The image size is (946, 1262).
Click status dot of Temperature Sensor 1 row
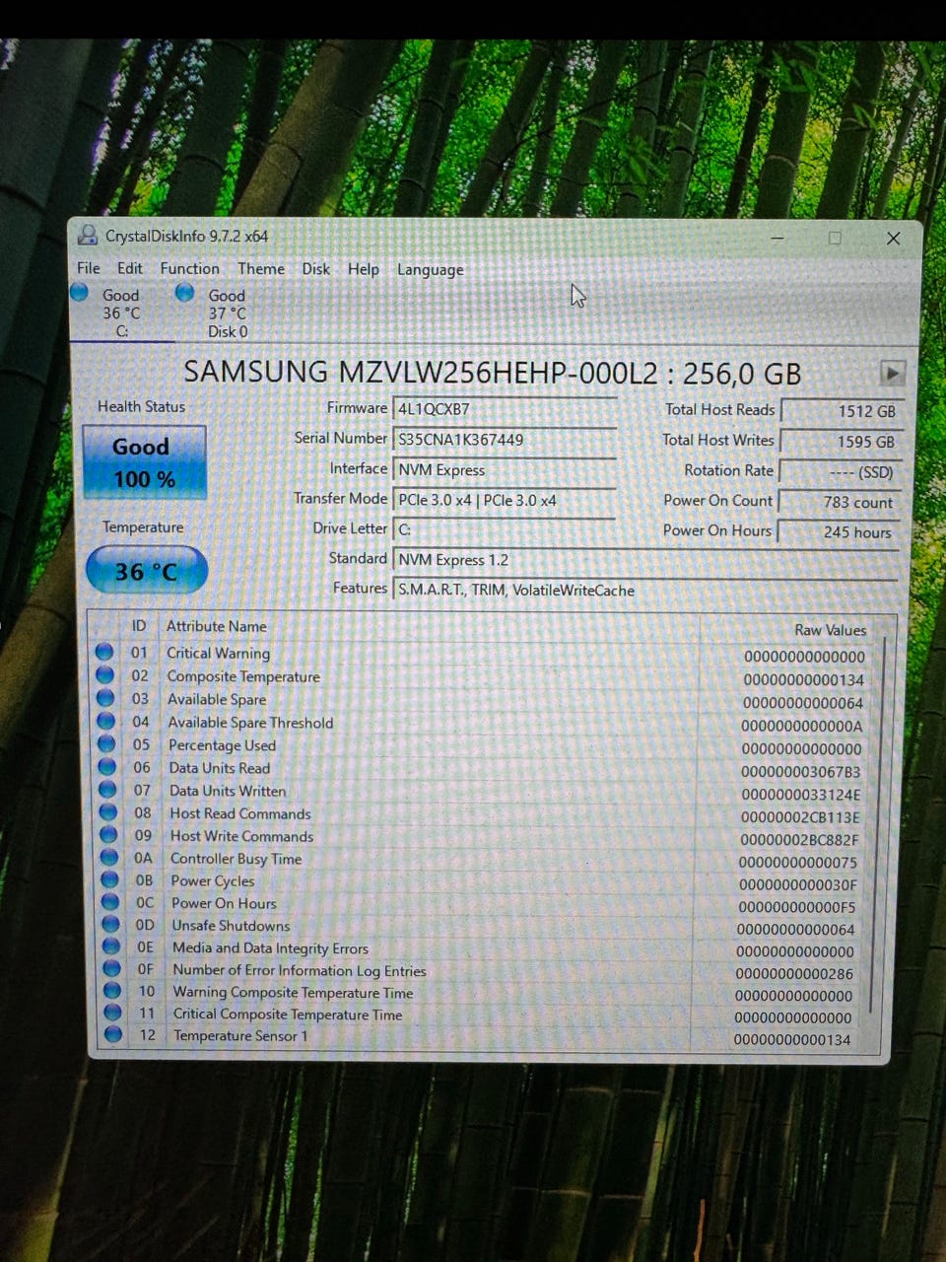point(114,1035)
